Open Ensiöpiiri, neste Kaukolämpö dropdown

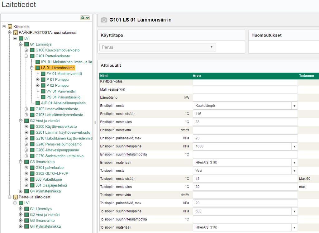coord(294,106)
